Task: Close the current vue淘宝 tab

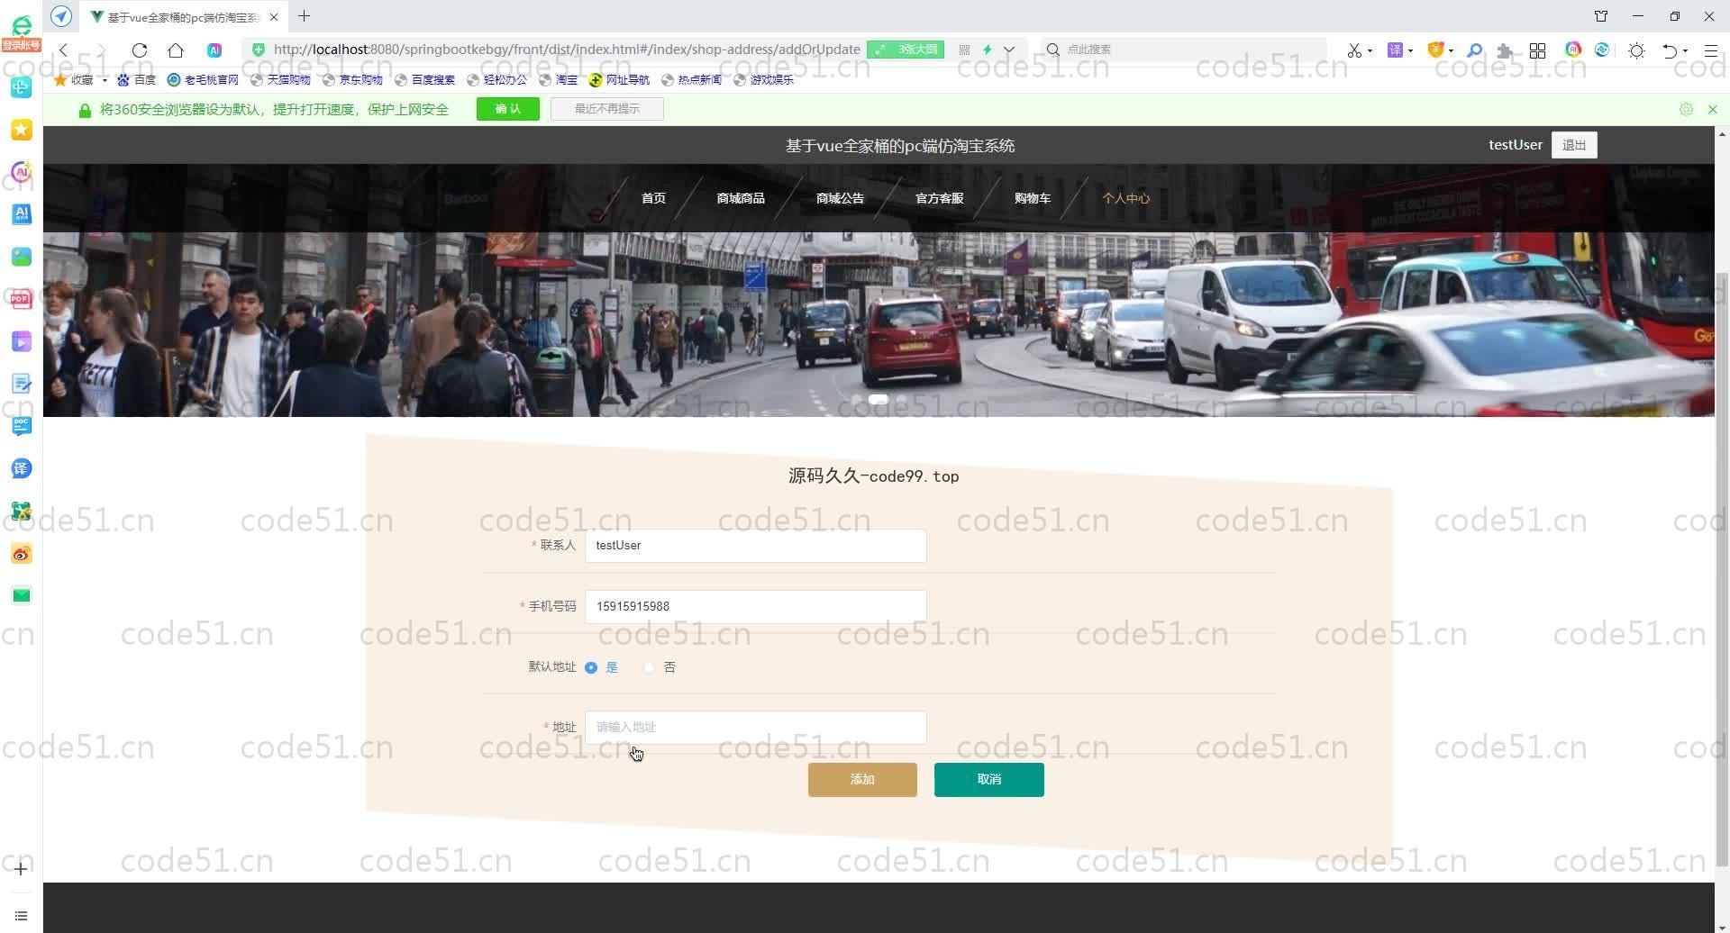Action: (x=275, y=17)
